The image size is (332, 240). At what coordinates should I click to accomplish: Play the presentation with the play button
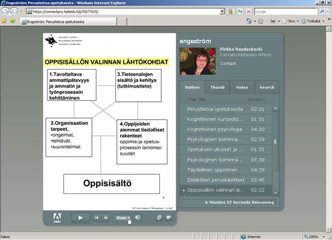[80, 218]
